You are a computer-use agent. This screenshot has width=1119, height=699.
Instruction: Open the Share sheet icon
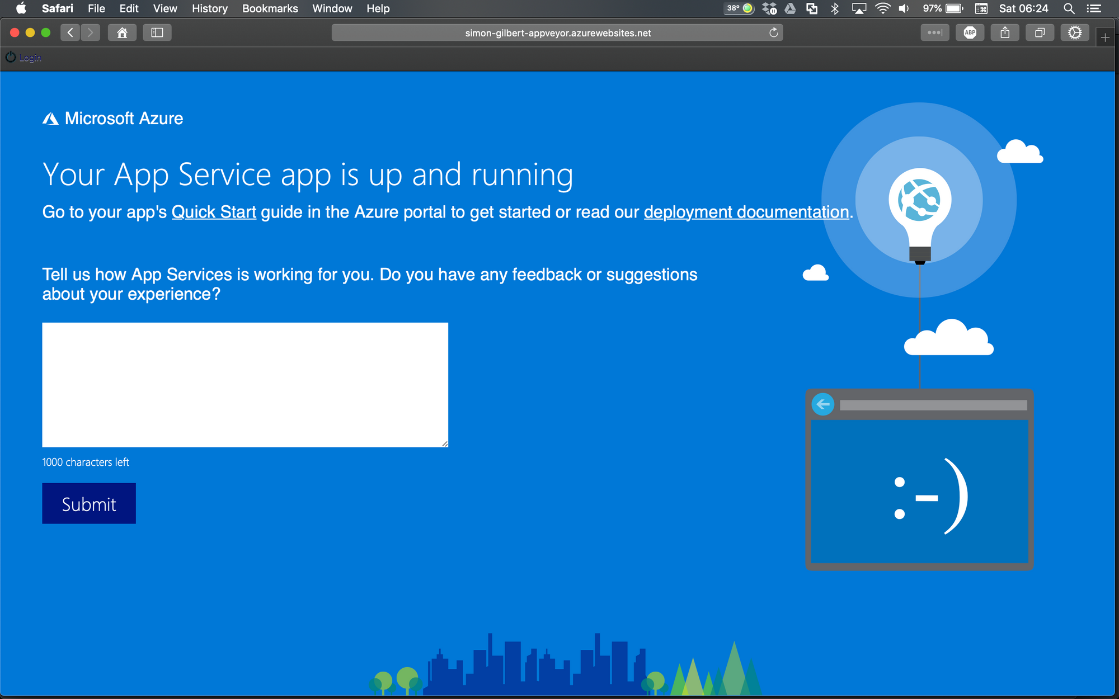click(1005, 32)
